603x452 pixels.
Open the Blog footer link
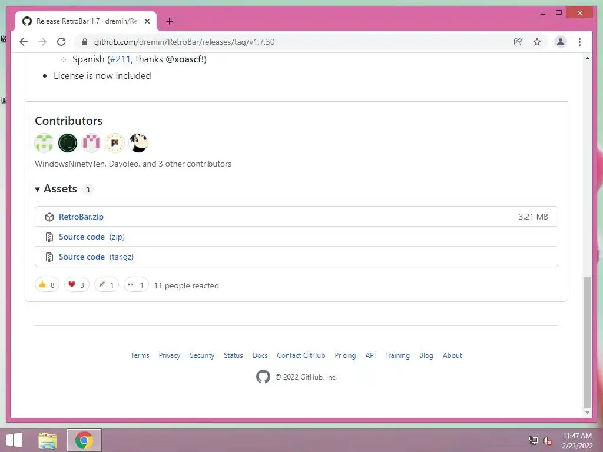[426, 355]
